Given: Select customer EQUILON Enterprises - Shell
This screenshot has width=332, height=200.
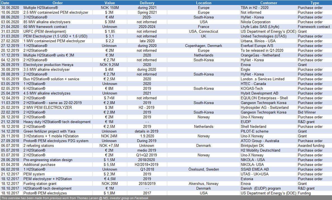Looking at the screenshot, I should click(x=264, y=98).
